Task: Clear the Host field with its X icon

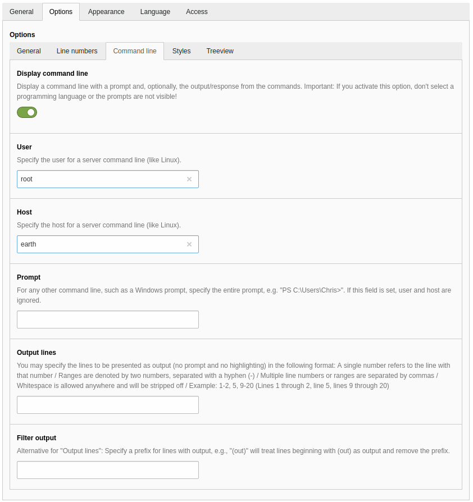Action: click(x=189, y=244)
